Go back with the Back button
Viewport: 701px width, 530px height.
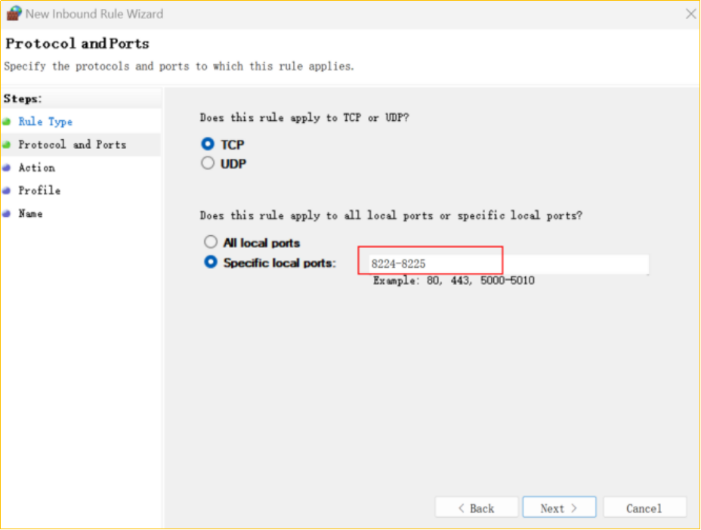pyautogui.click(x=477, y=508)
